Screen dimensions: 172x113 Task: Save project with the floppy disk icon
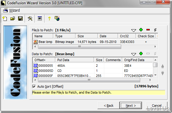[x=20, y=18]
